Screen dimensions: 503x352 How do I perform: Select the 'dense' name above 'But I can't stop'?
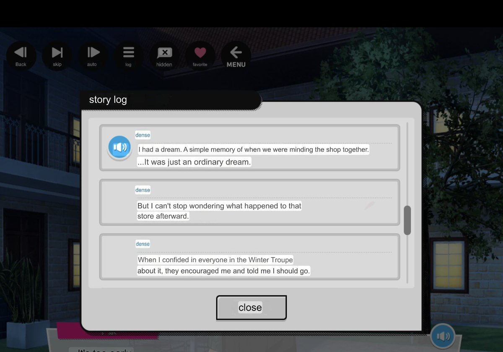tap(143, 190)
